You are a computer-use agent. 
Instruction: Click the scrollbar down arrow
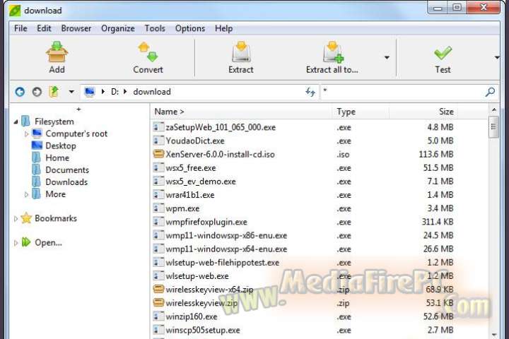point(493,334)
